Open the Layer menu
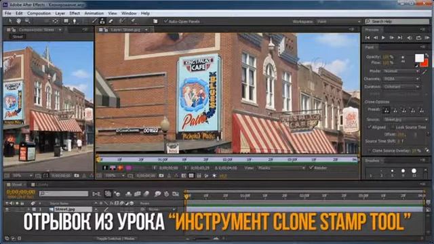 click(x=60, y=14)
